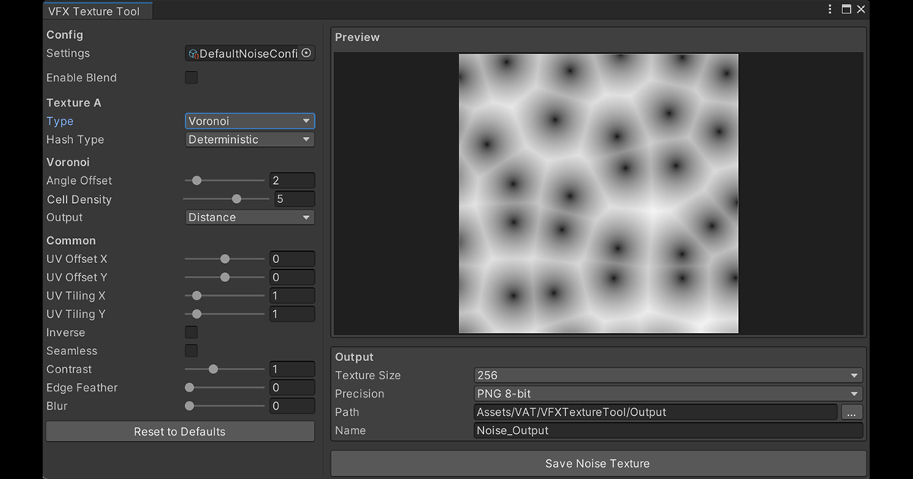This screenshot has height=479, width=913.
Task: Open the Precision dropdown PNG 8-bit
Action: (x=668, y=394)
